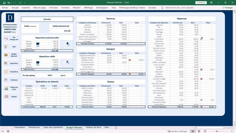Switch to the Prévisionnel sheet tab
The image size is (236, 133).
pos(34,127)
